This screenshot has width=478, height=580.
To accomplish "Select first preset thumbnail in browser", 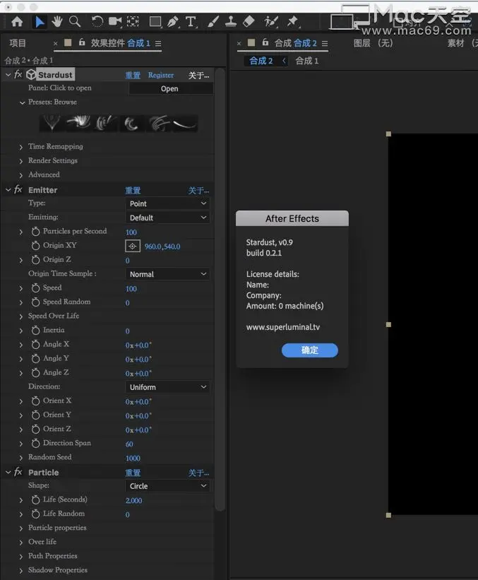I will coord(52,123).
